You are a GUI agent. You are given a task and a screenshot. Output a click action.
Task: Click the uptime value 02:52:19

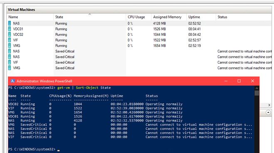[x=195, y=46]
